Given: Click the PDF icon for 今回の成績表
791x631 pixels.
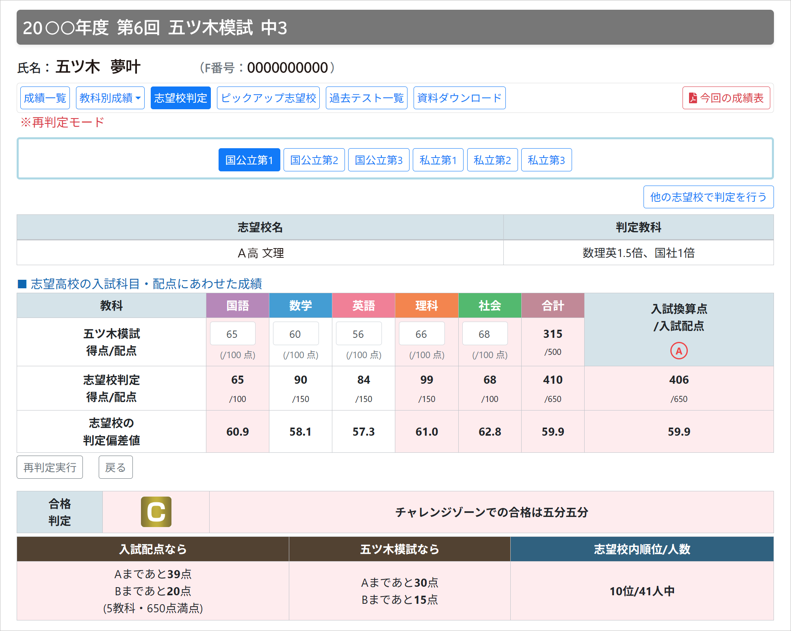Looking at the screenshot, I should click(x=693, y=98).
